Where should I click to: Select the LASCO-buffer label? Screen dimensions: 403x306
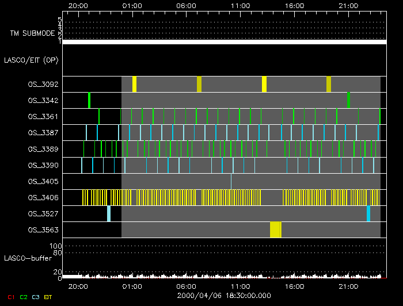[29, 258]
